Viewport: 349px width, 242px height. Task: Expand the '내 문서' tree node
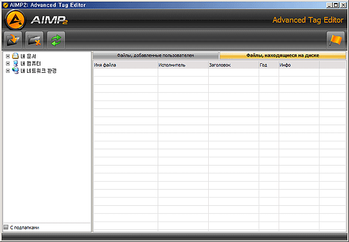coord(8,57)
